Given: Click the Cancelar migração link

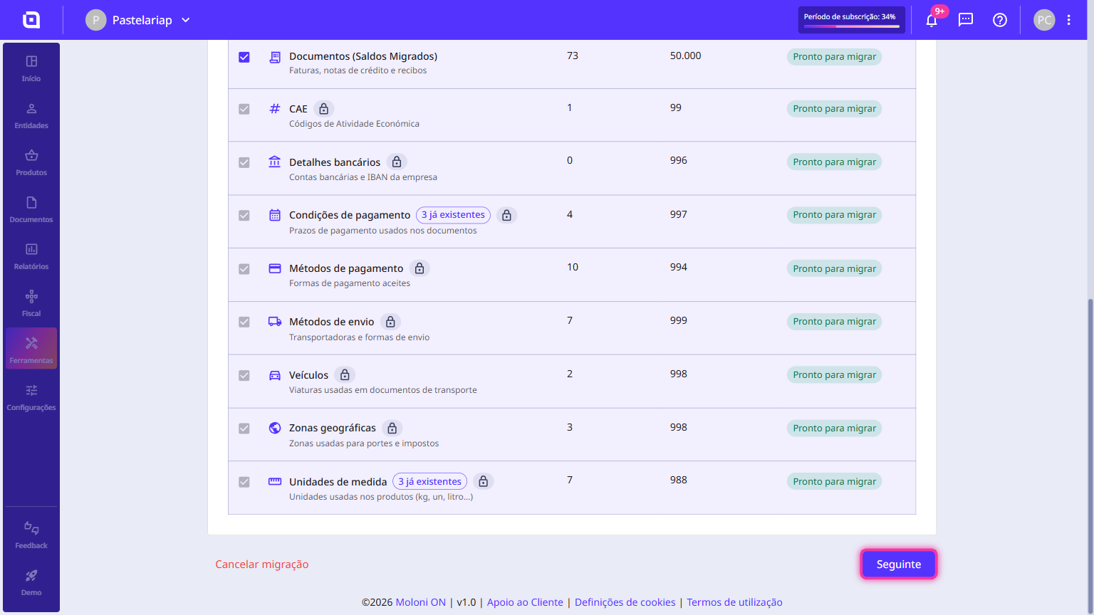Looking at the screenshot, I should (x=262, y=564).
